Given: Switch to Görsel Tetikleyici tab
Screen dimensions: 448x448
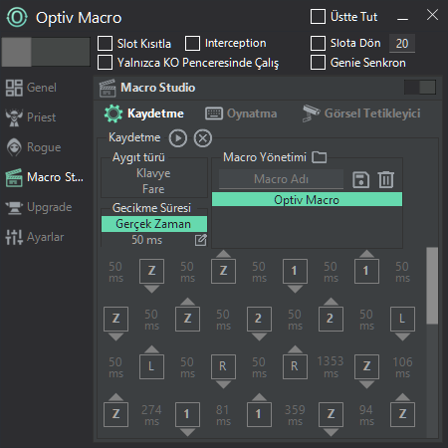Looking at the screenshot, I should [x=361, y=113].
